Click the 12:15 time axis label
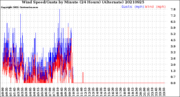Image resolution: width=180 pixels, height=97 pixels. point(85,92)
